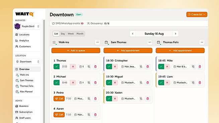219x123 pixels.
Task: Toggle notification bell for Liam
Action: [193, 83]
